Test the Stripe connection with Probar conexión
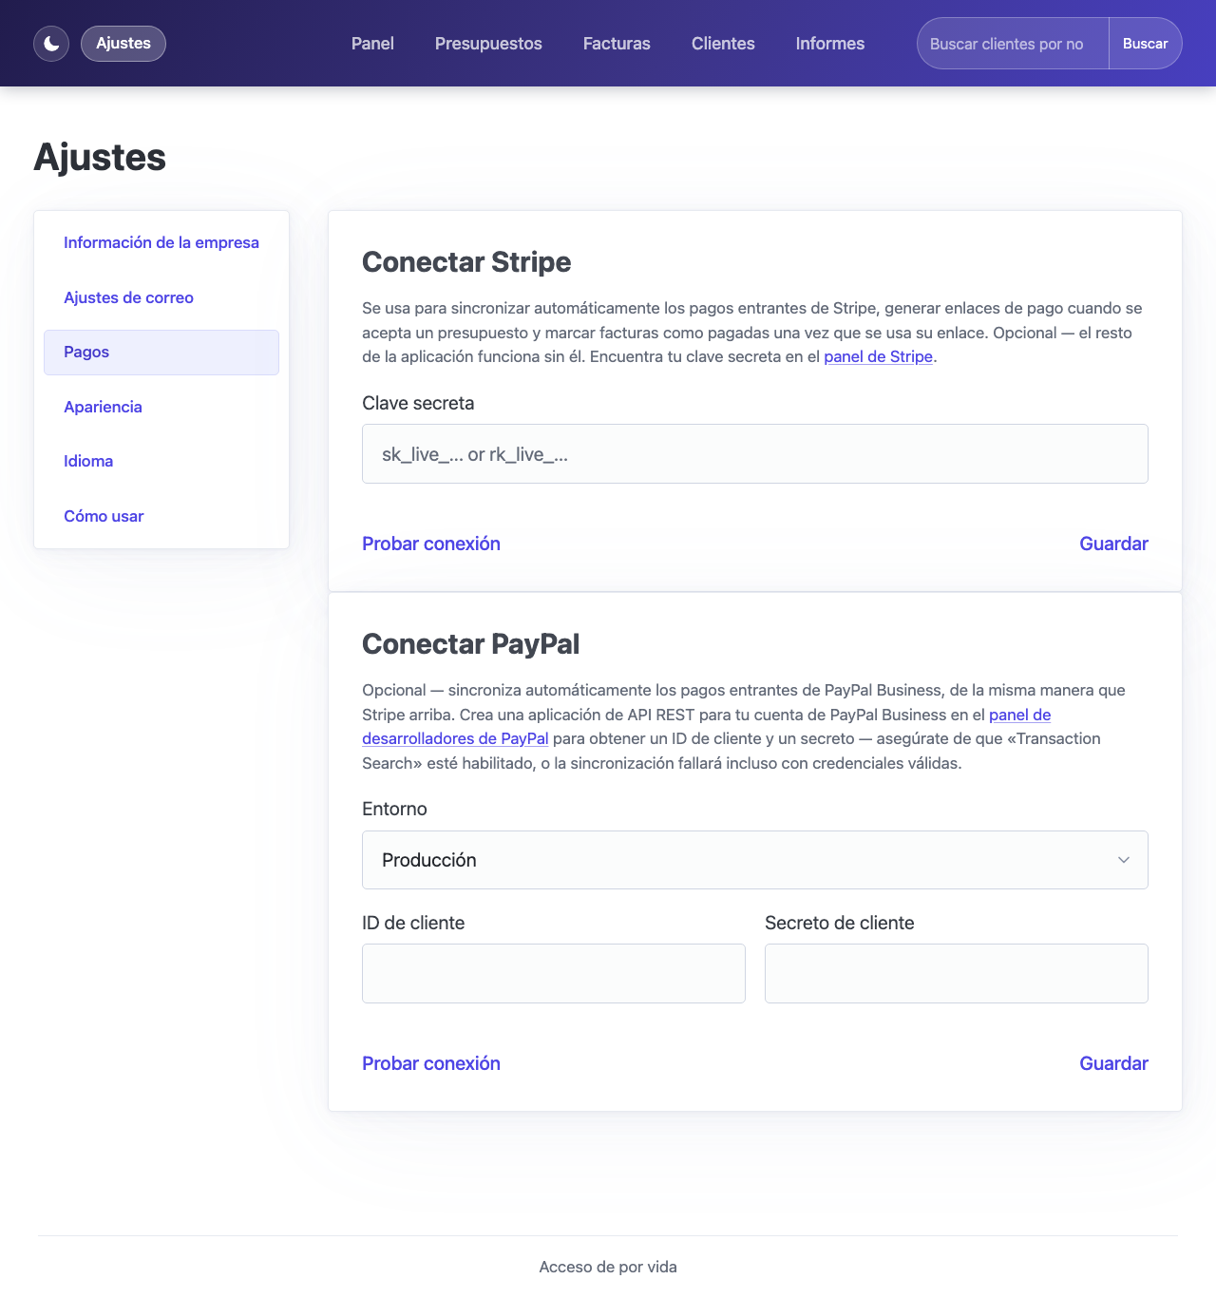The width and height of the screenshot is (1216, 1298). tap(431, 544)
